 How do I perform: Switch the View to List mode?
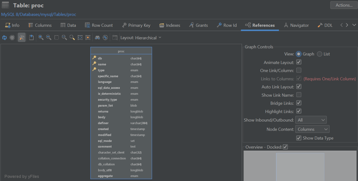click(319, 54)
